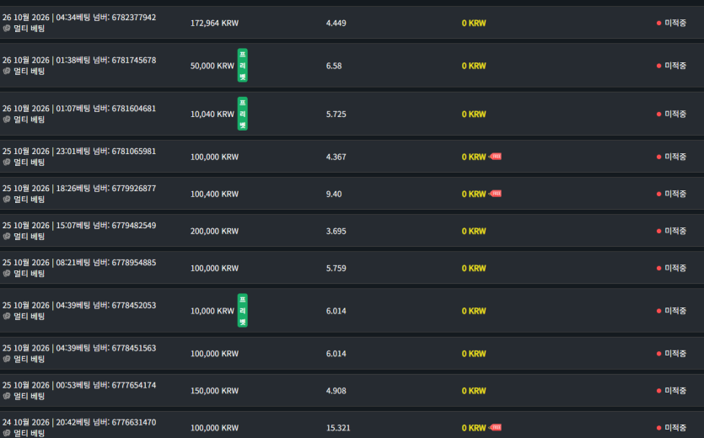This screenshot has height=438, width=704.
Task: Click odds value 4.449
Action: coord(336,23)
